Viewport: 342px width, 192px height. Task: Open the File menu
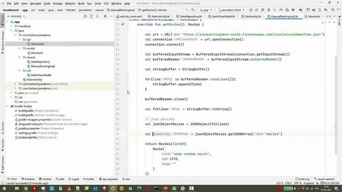coord(9,4)
